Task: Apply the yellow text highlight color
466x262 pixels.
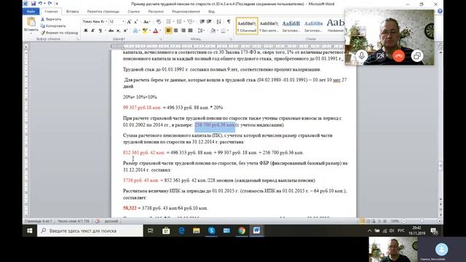Action: pyautogui.click(x=145, y=31)
